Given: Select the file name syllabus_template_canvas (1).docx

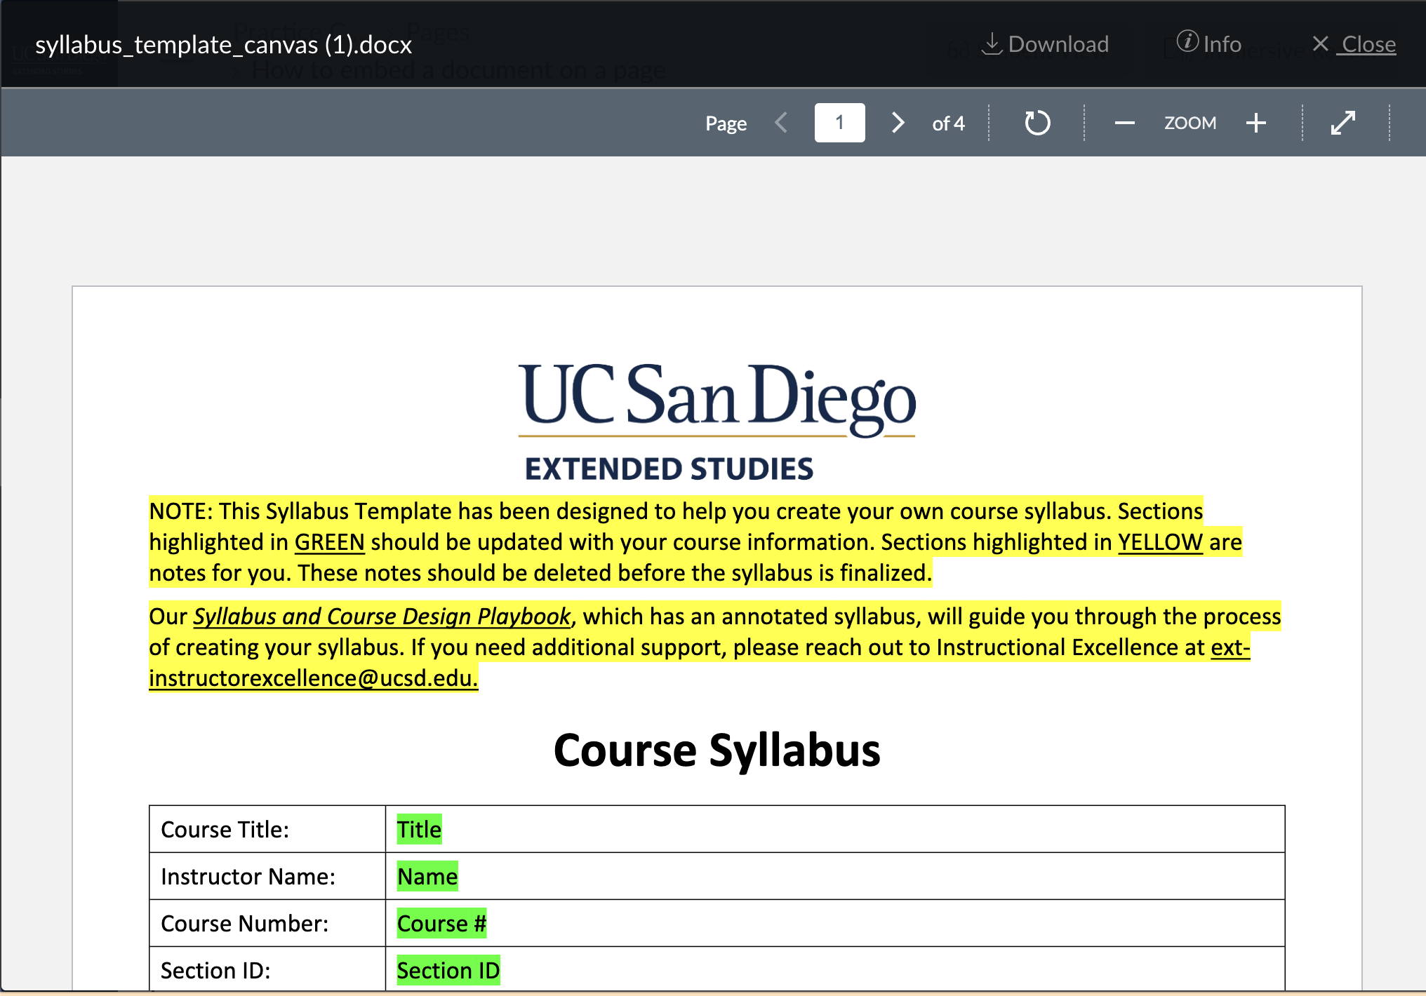Looking at the screenshot, I should click(223, 45).
